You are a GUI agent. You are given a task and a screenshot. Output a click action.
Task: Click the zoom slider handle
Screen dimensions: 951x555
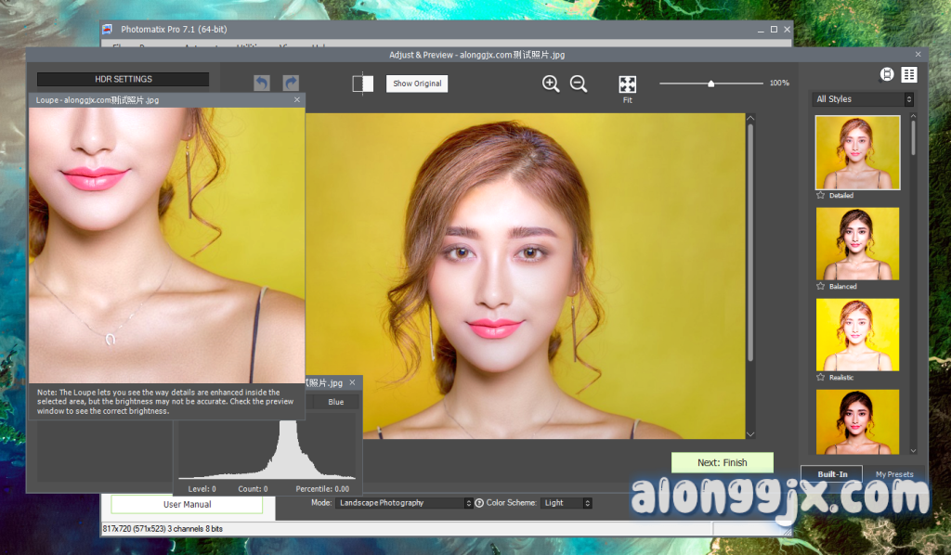pyautogui.click(x=711, y=84)
